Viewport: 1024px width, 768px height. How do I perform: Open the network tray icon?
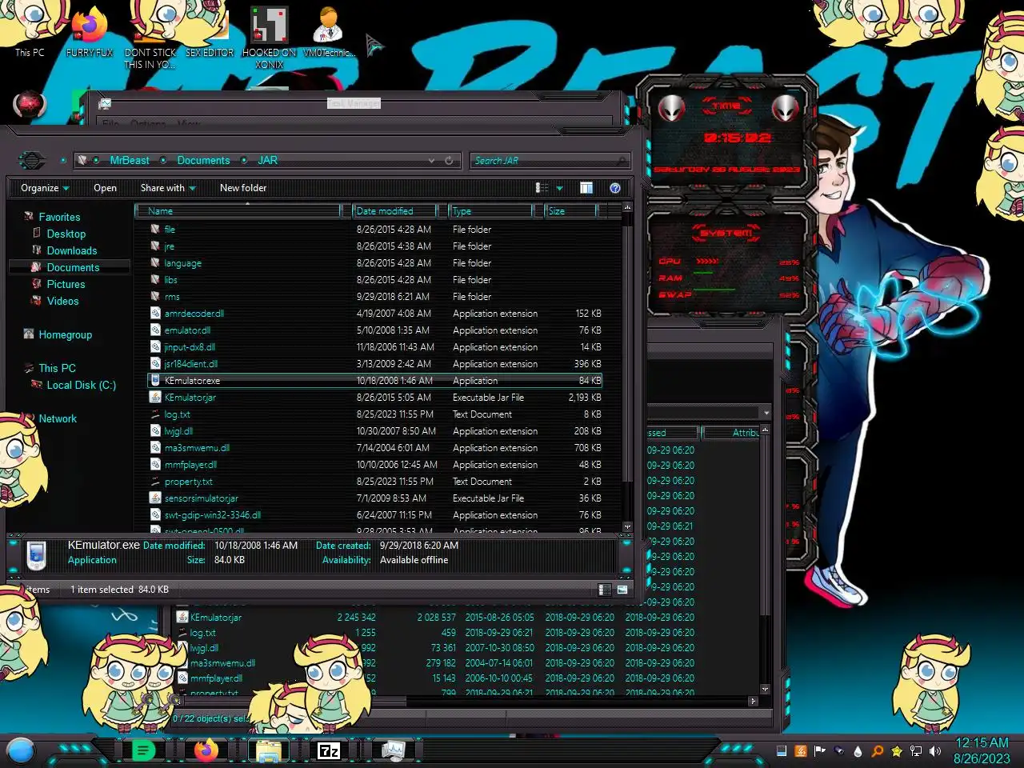[916, 750]
